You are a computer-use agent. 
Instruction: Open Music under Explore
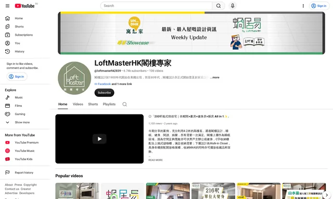pyautogui.click(x=25, y=97)
